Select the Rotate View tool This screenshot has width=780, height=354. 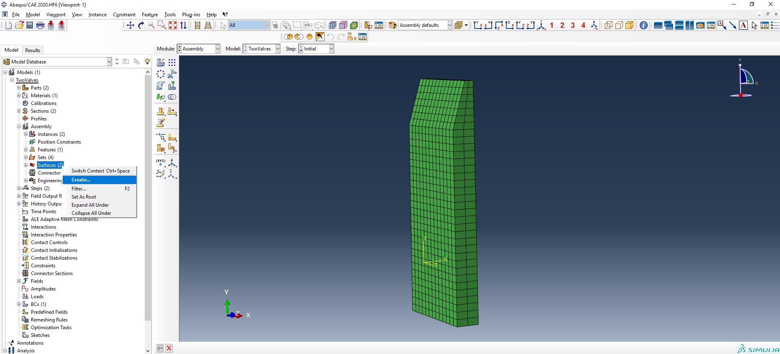[141, 25]
